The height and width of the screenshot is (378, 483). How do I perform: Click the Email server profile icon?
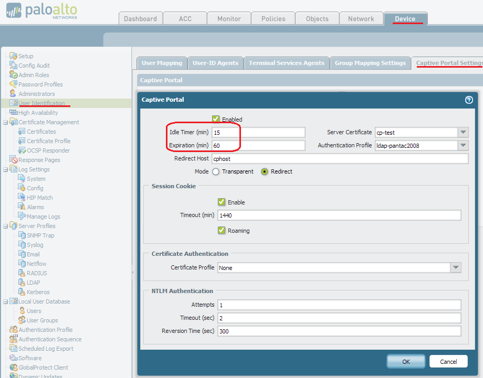[22, 254]
